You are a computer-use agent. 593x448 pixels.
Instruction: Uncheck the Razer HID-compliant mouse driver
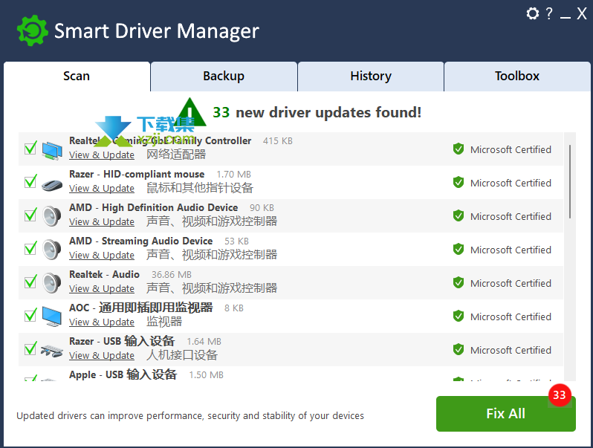(x=30, y=181)
